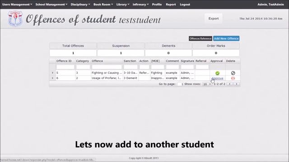Image resolution: width=289 pixels, height=162 pixels.
Task: Click the 'Inappro...' MOE cell
Action: click(158, 78)
